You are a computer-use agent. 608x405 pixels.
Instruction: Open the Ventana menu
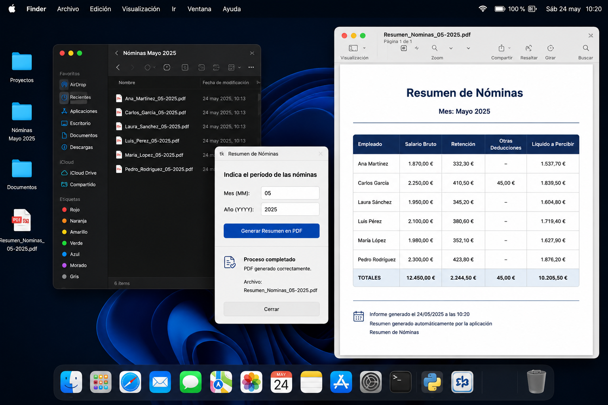tap(199, 9)
